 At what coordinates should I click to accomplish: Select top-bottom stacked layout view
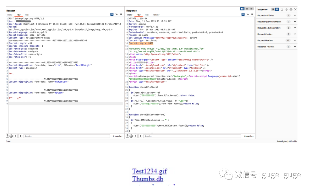247,9
